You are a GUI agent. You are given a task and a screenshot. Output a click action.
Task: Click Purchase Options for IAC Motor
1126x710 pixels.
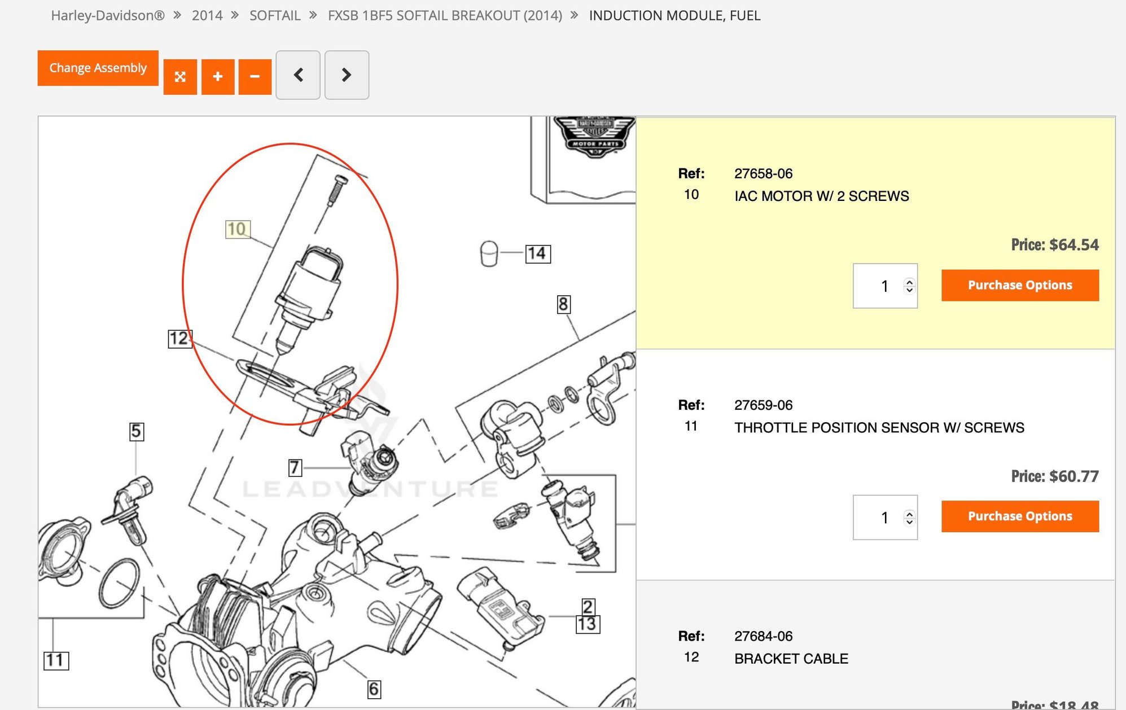(x=1019, y=285)
